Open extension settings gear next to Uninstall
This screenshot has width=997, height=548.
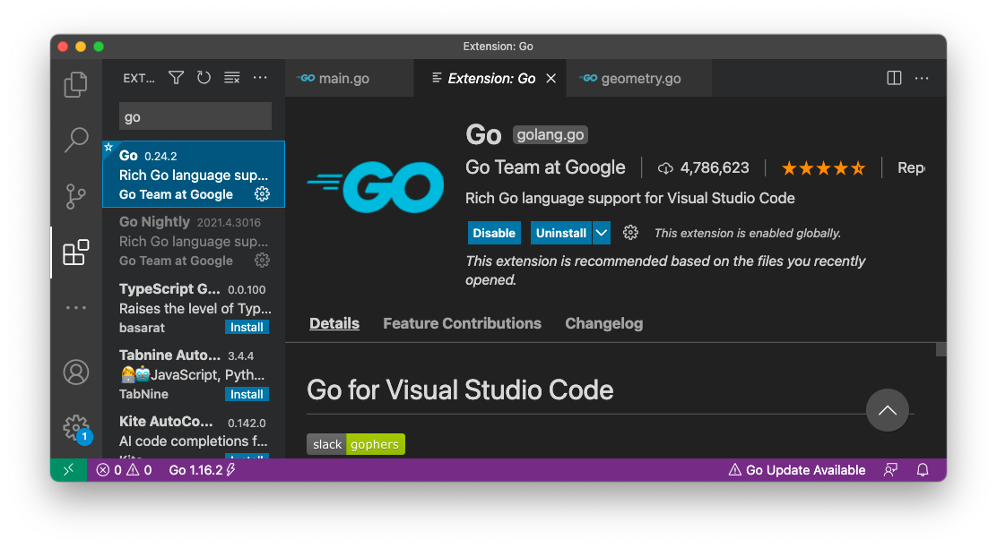coord(630,233)
